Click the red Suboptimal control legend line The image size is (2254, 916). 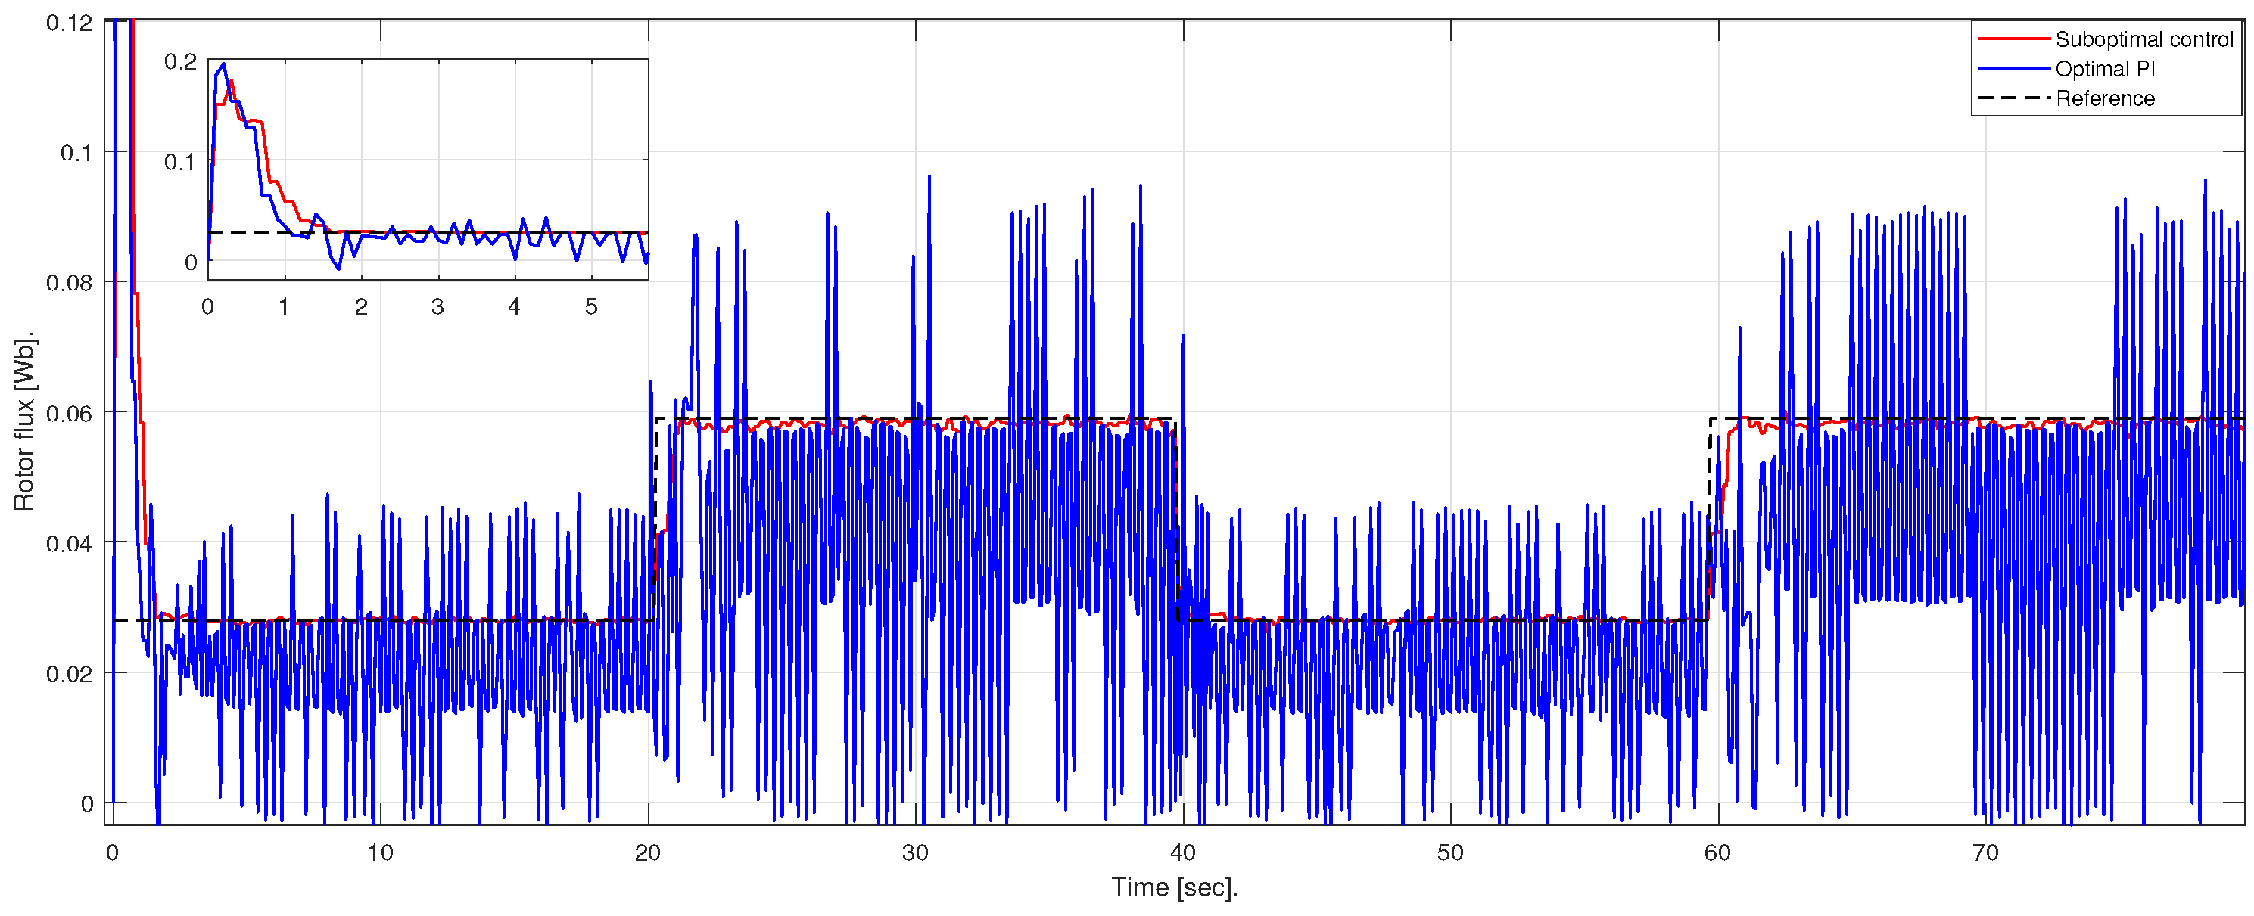(x=2014, y=39)
